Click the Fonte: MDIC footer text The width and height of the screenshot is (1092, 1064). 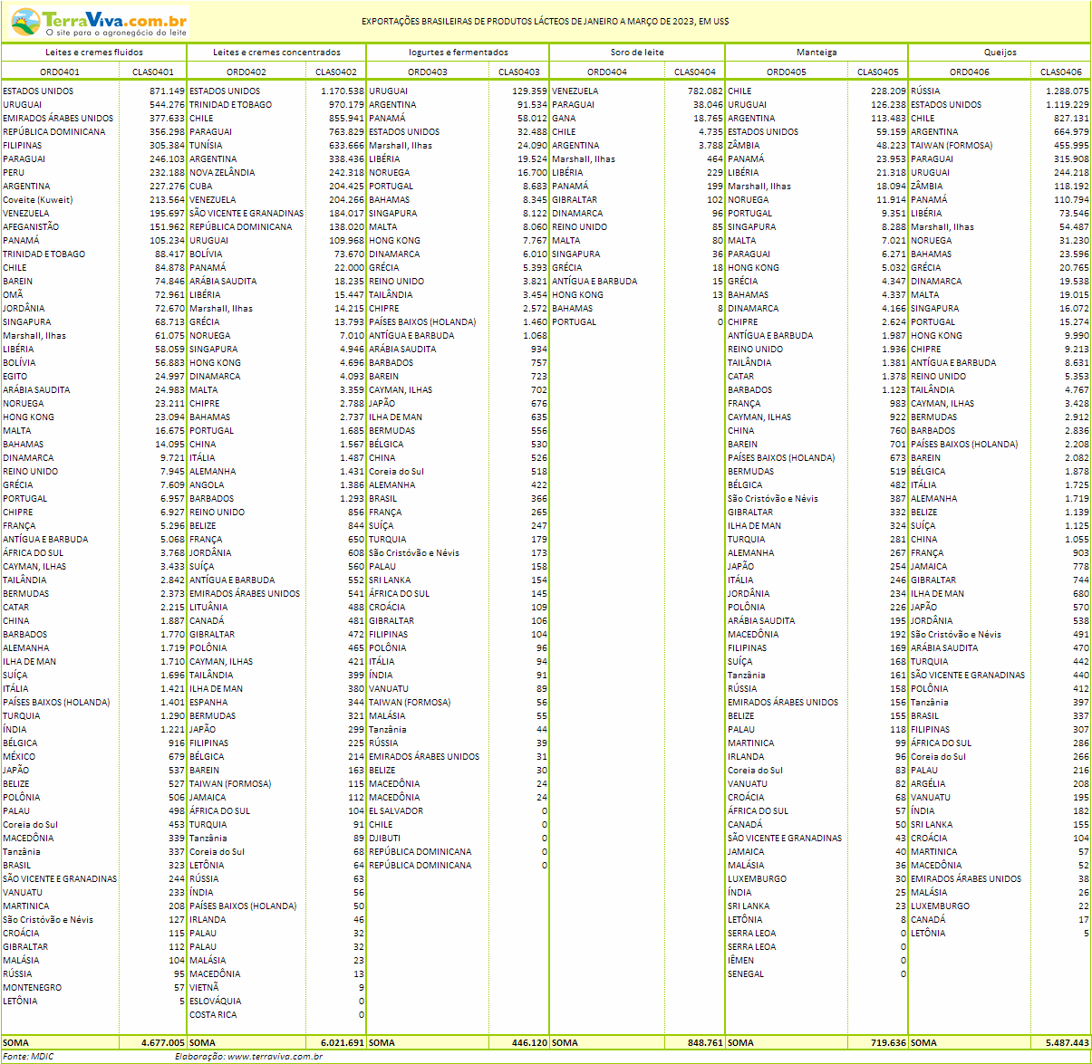29,1056
